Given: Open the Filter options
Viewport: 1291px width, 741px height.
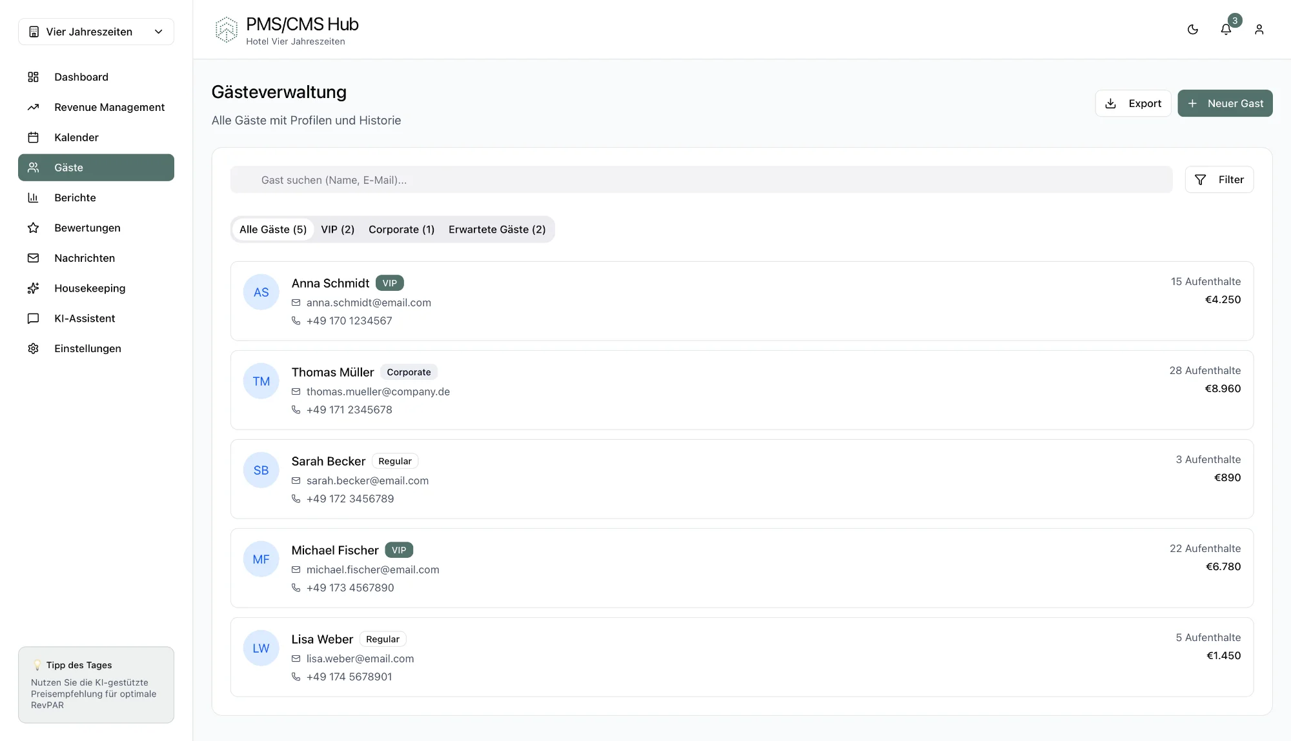Looking at the screenshot, I should (1219, 180).
